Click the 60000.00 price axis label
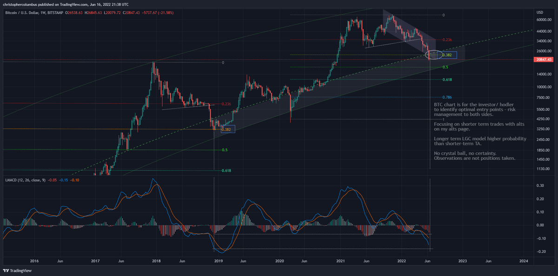Viewport: 558px width, 276px height. click(x=543, y=20)
